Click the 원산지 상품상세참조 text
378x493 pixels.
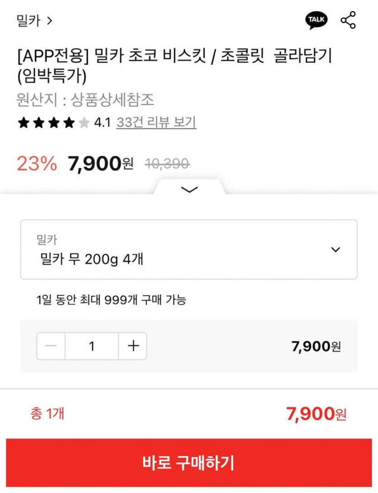pyautogui.click(x=86, y=100)
